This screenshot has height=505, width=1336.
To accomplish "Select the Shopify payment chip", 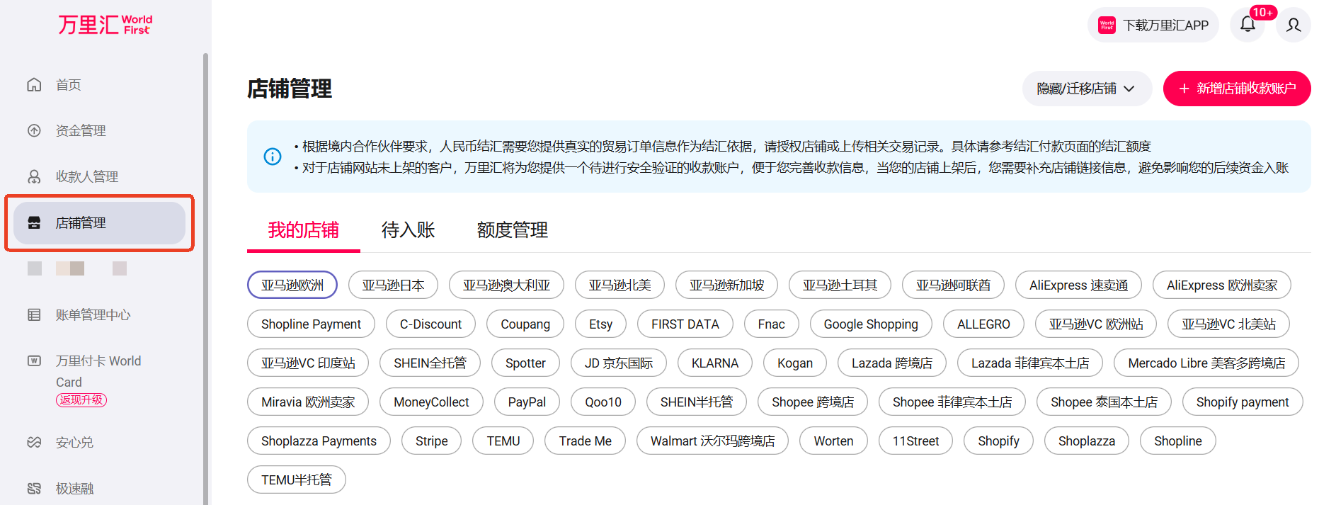I will click(1243, 402).
